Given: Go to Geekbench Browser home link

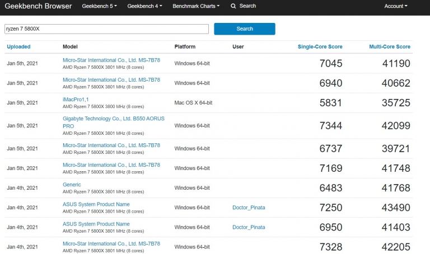Looking at the screenshot, I should tap(38, 6).
